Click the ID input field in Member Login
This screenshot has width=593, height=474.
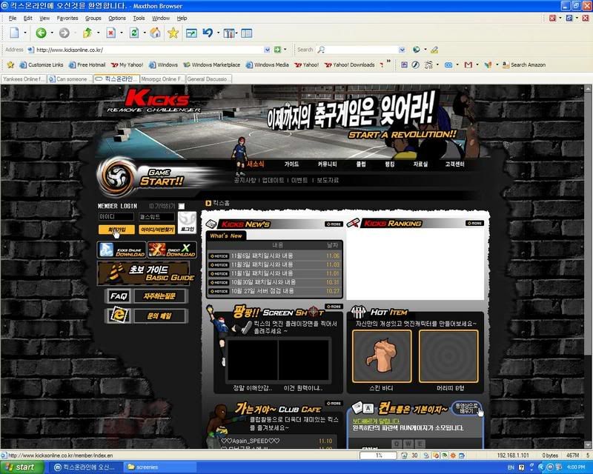pos(116,217)
